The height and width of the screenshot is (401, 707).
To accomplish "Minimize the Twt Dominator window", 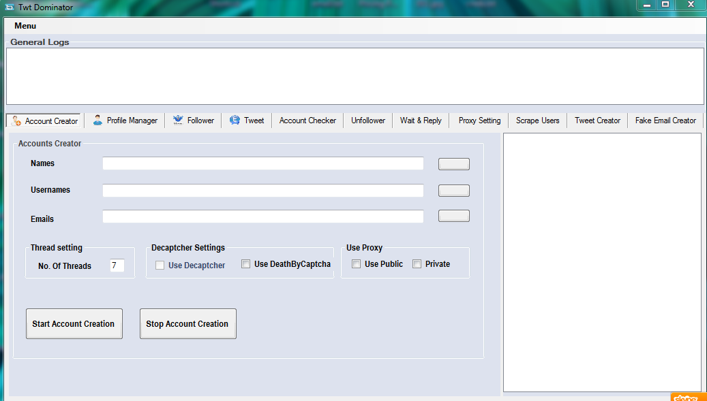I will point(647,5).
